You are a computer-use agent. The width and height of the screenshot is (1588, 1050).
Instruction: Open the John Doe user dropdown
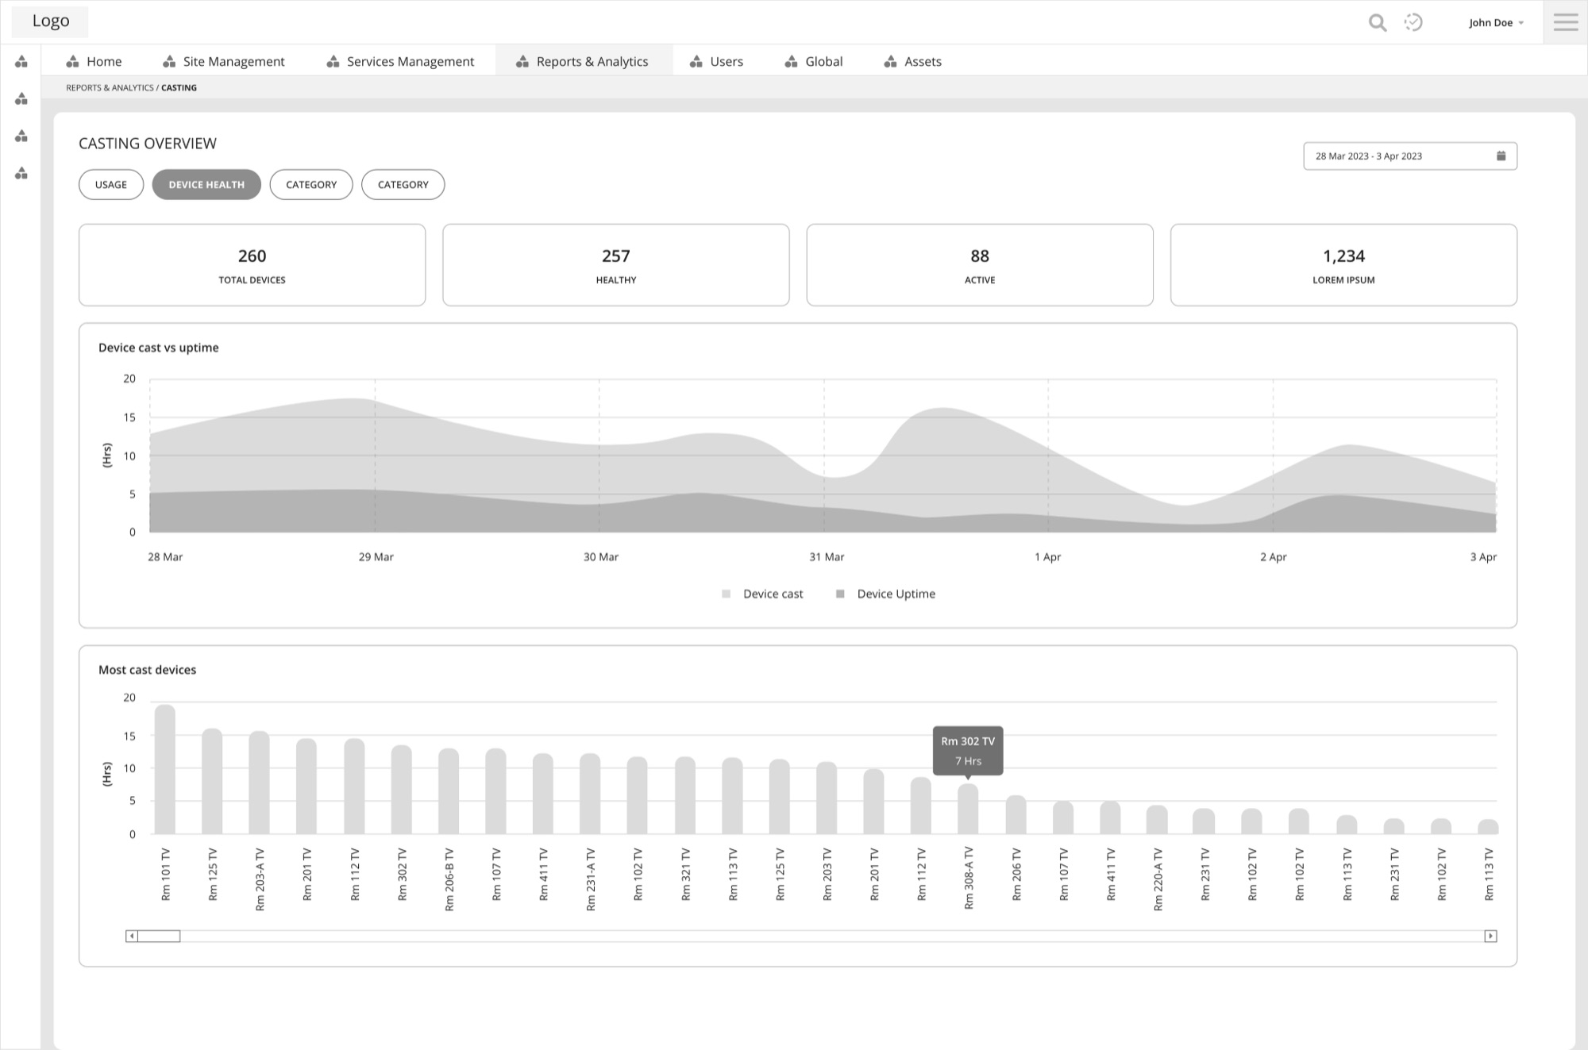coord(1496,23)
